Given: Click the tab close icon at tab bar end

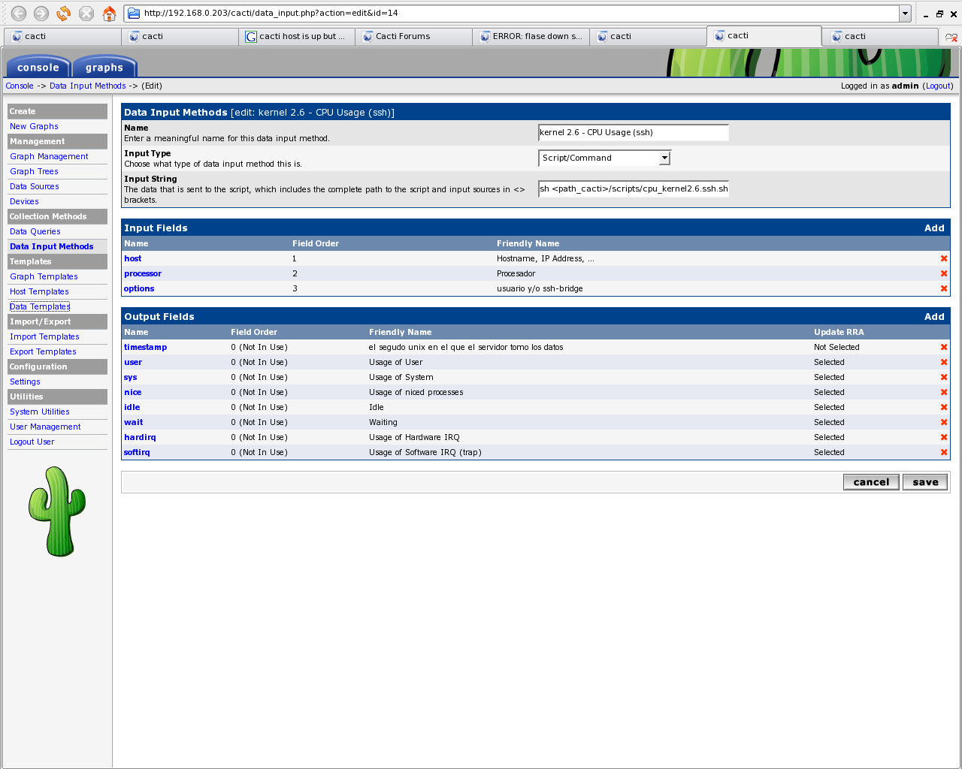Looking at the screenshot, I should click(951, 37).
